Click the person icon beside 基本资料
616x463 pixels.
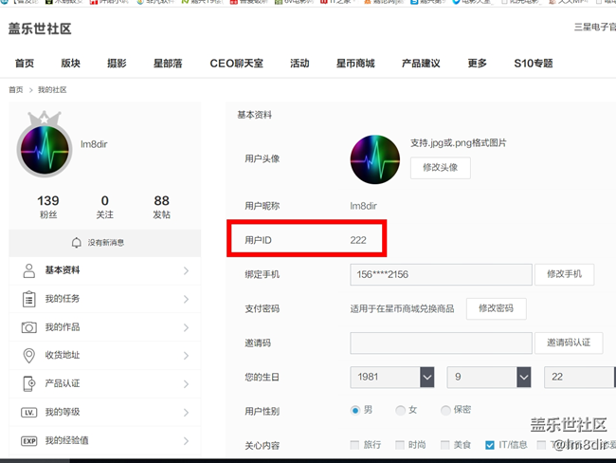[x=29, y=270]
